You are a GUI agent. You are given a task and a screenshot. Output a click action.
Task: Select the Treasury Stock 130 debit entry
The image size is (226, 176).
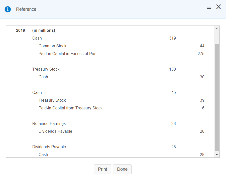pyautogui.click(x=46, y=69)
